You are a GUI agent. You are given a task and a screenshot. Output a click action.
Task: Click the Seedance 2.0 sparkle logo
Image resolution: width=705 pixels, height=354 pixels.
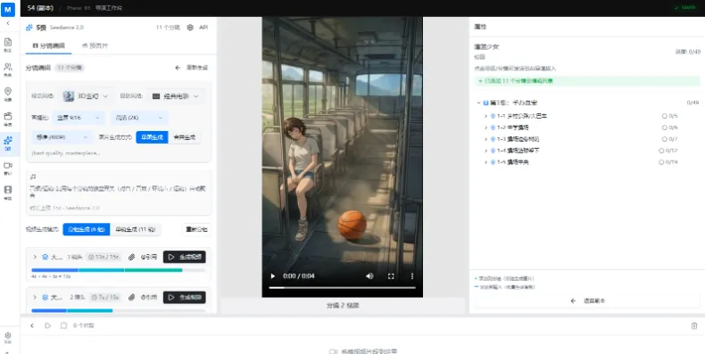click(29, 28)
